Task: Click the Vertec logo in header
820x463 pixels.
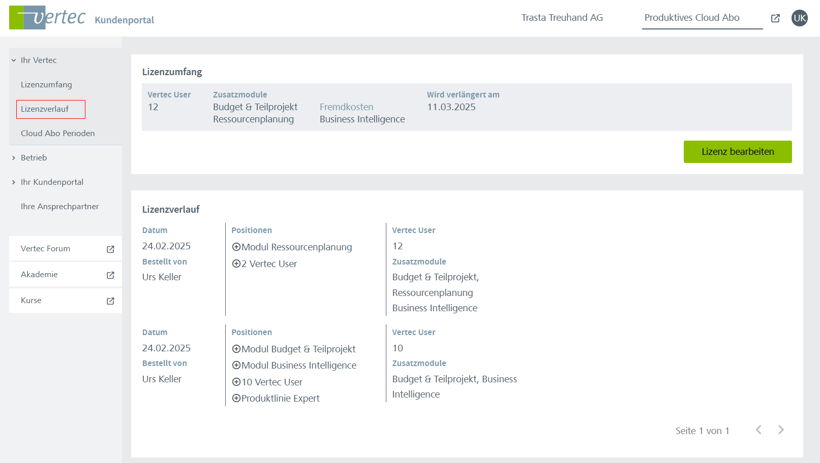Action: pos(47,18)
